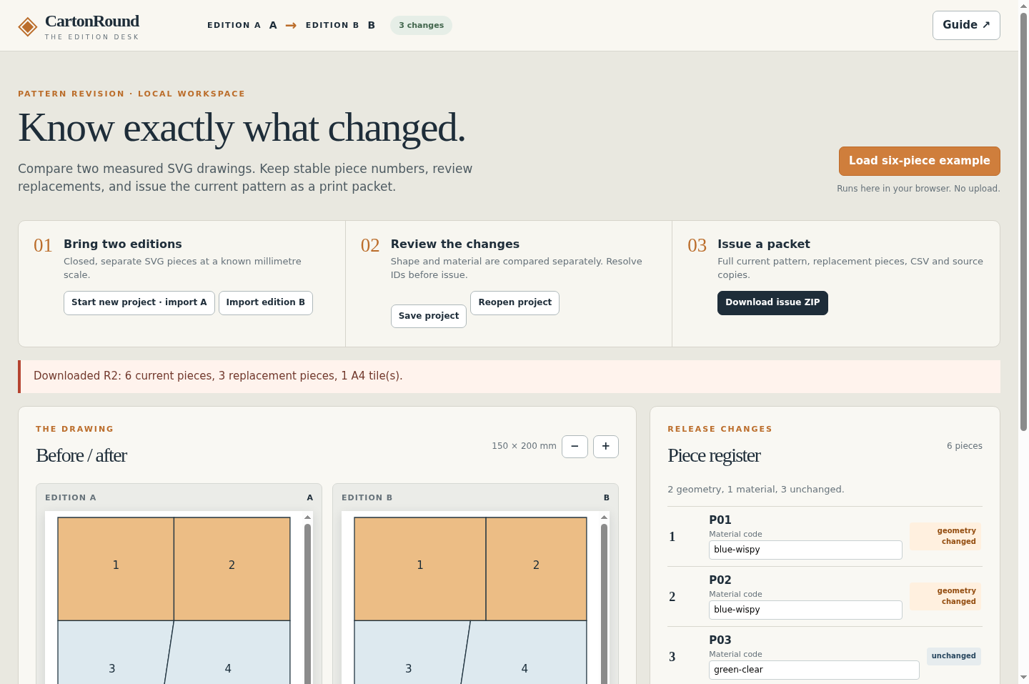Zoom in drawing with plus button
The width and height of the screenshot is (1029, 684).
click(605, 446)
